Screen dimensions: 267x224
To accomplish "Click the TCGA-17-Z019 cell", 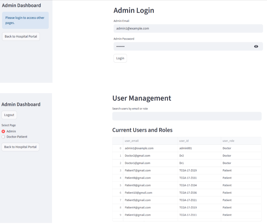I will [199, 208].
